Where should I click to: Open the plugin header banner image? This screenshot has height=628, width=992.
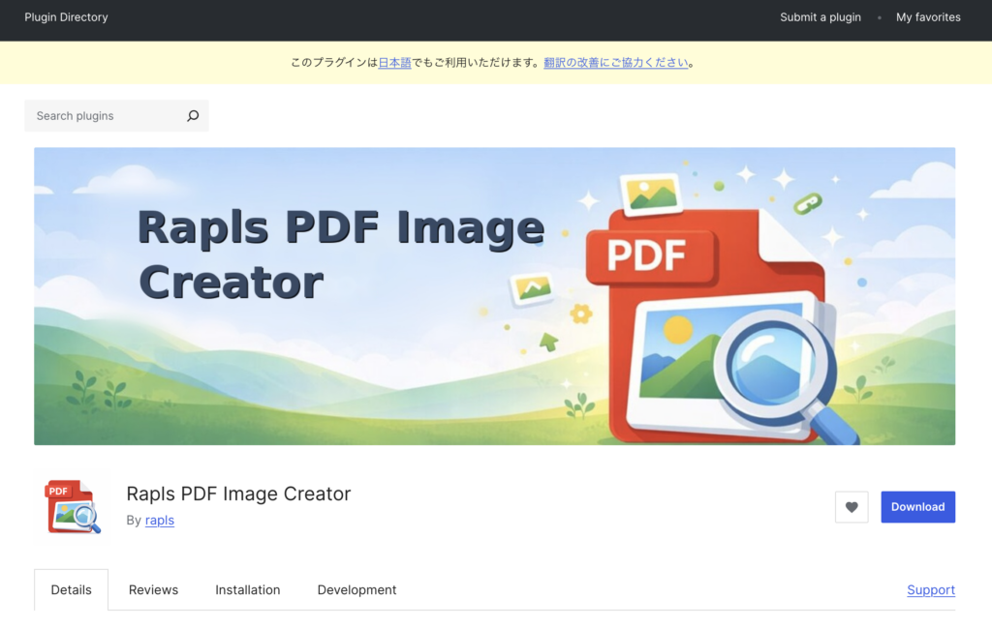[x=496, y=296]
